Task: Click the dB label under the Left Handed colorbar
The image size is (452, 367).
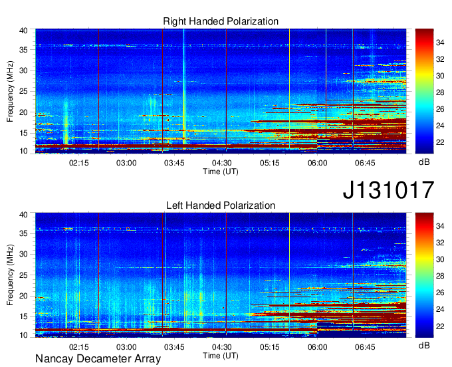Action: coord(424,345)
